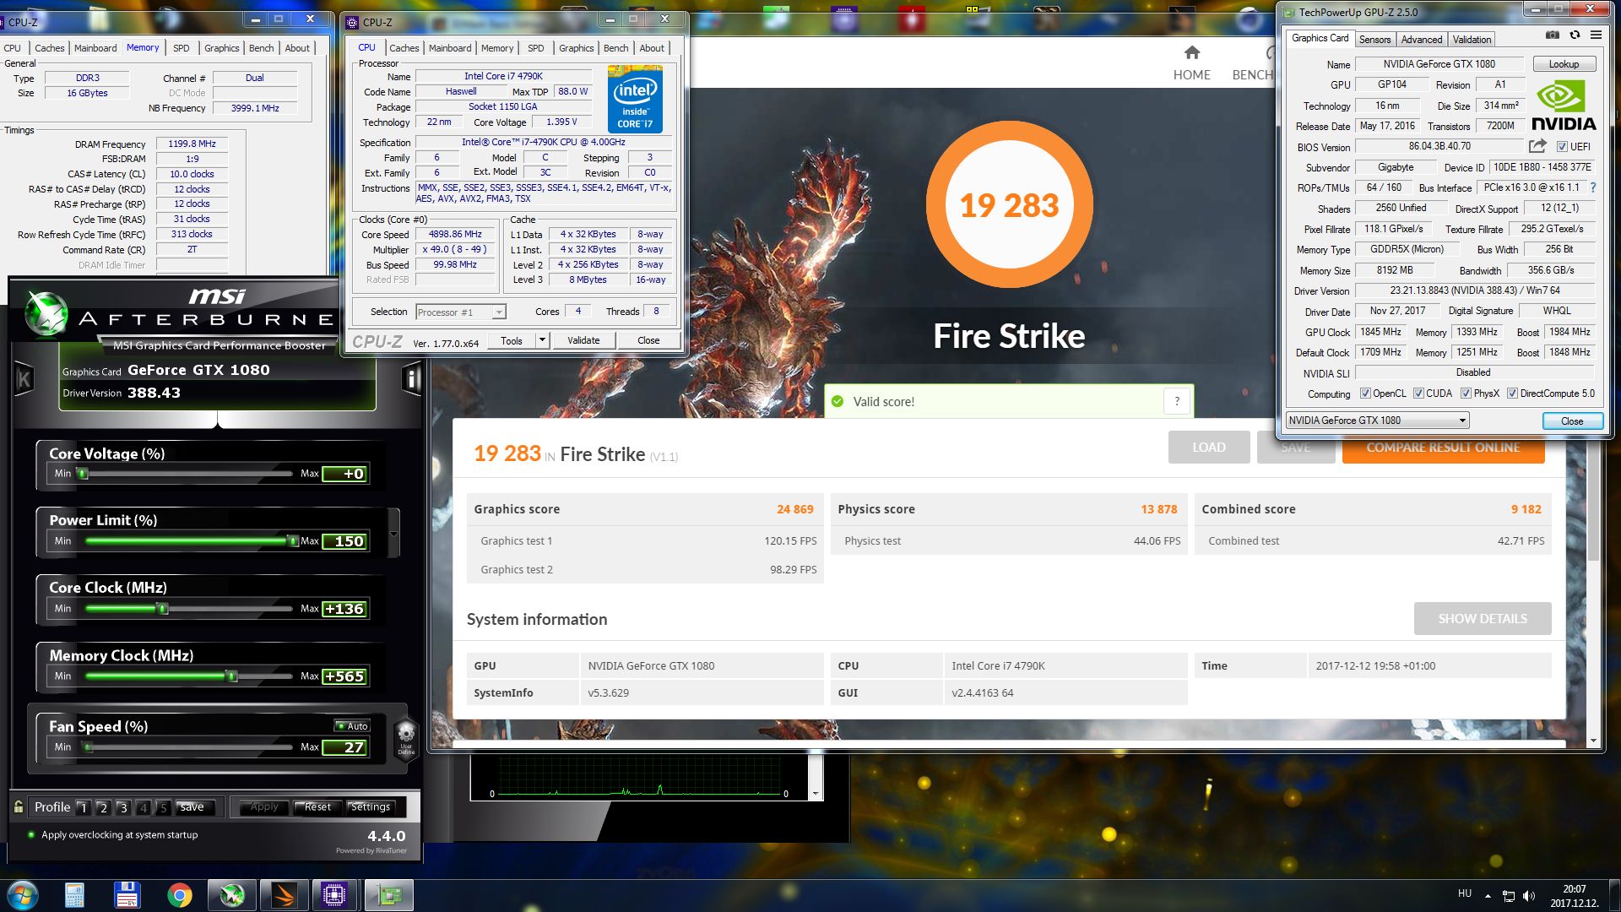Click Show Details in System information
Image resolution: width=1621 pixels, height=912 pixels.
coord(1483,619)
